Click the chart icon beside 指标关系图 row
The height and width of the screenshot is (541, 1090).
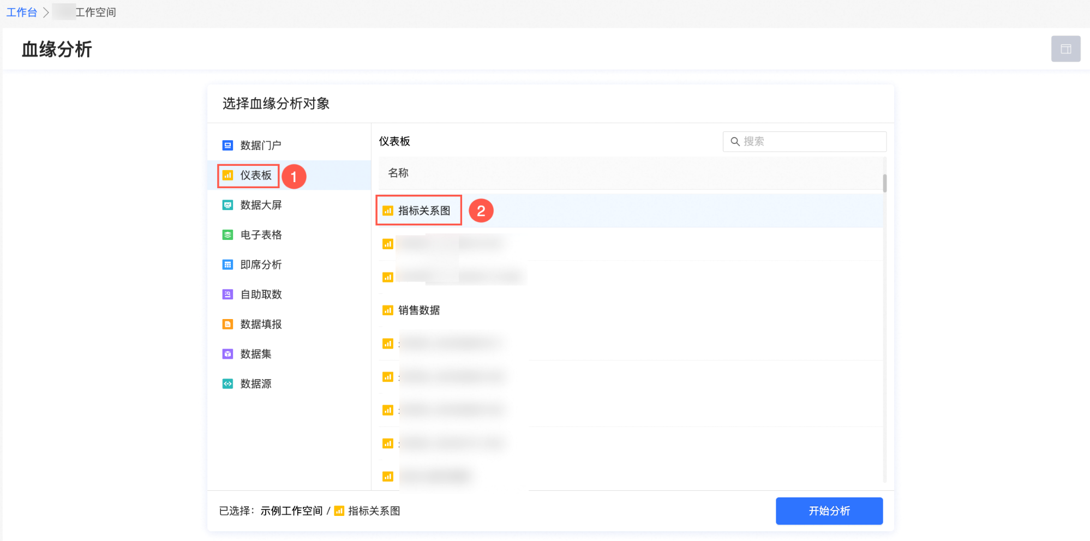click(x=387, y=211)
